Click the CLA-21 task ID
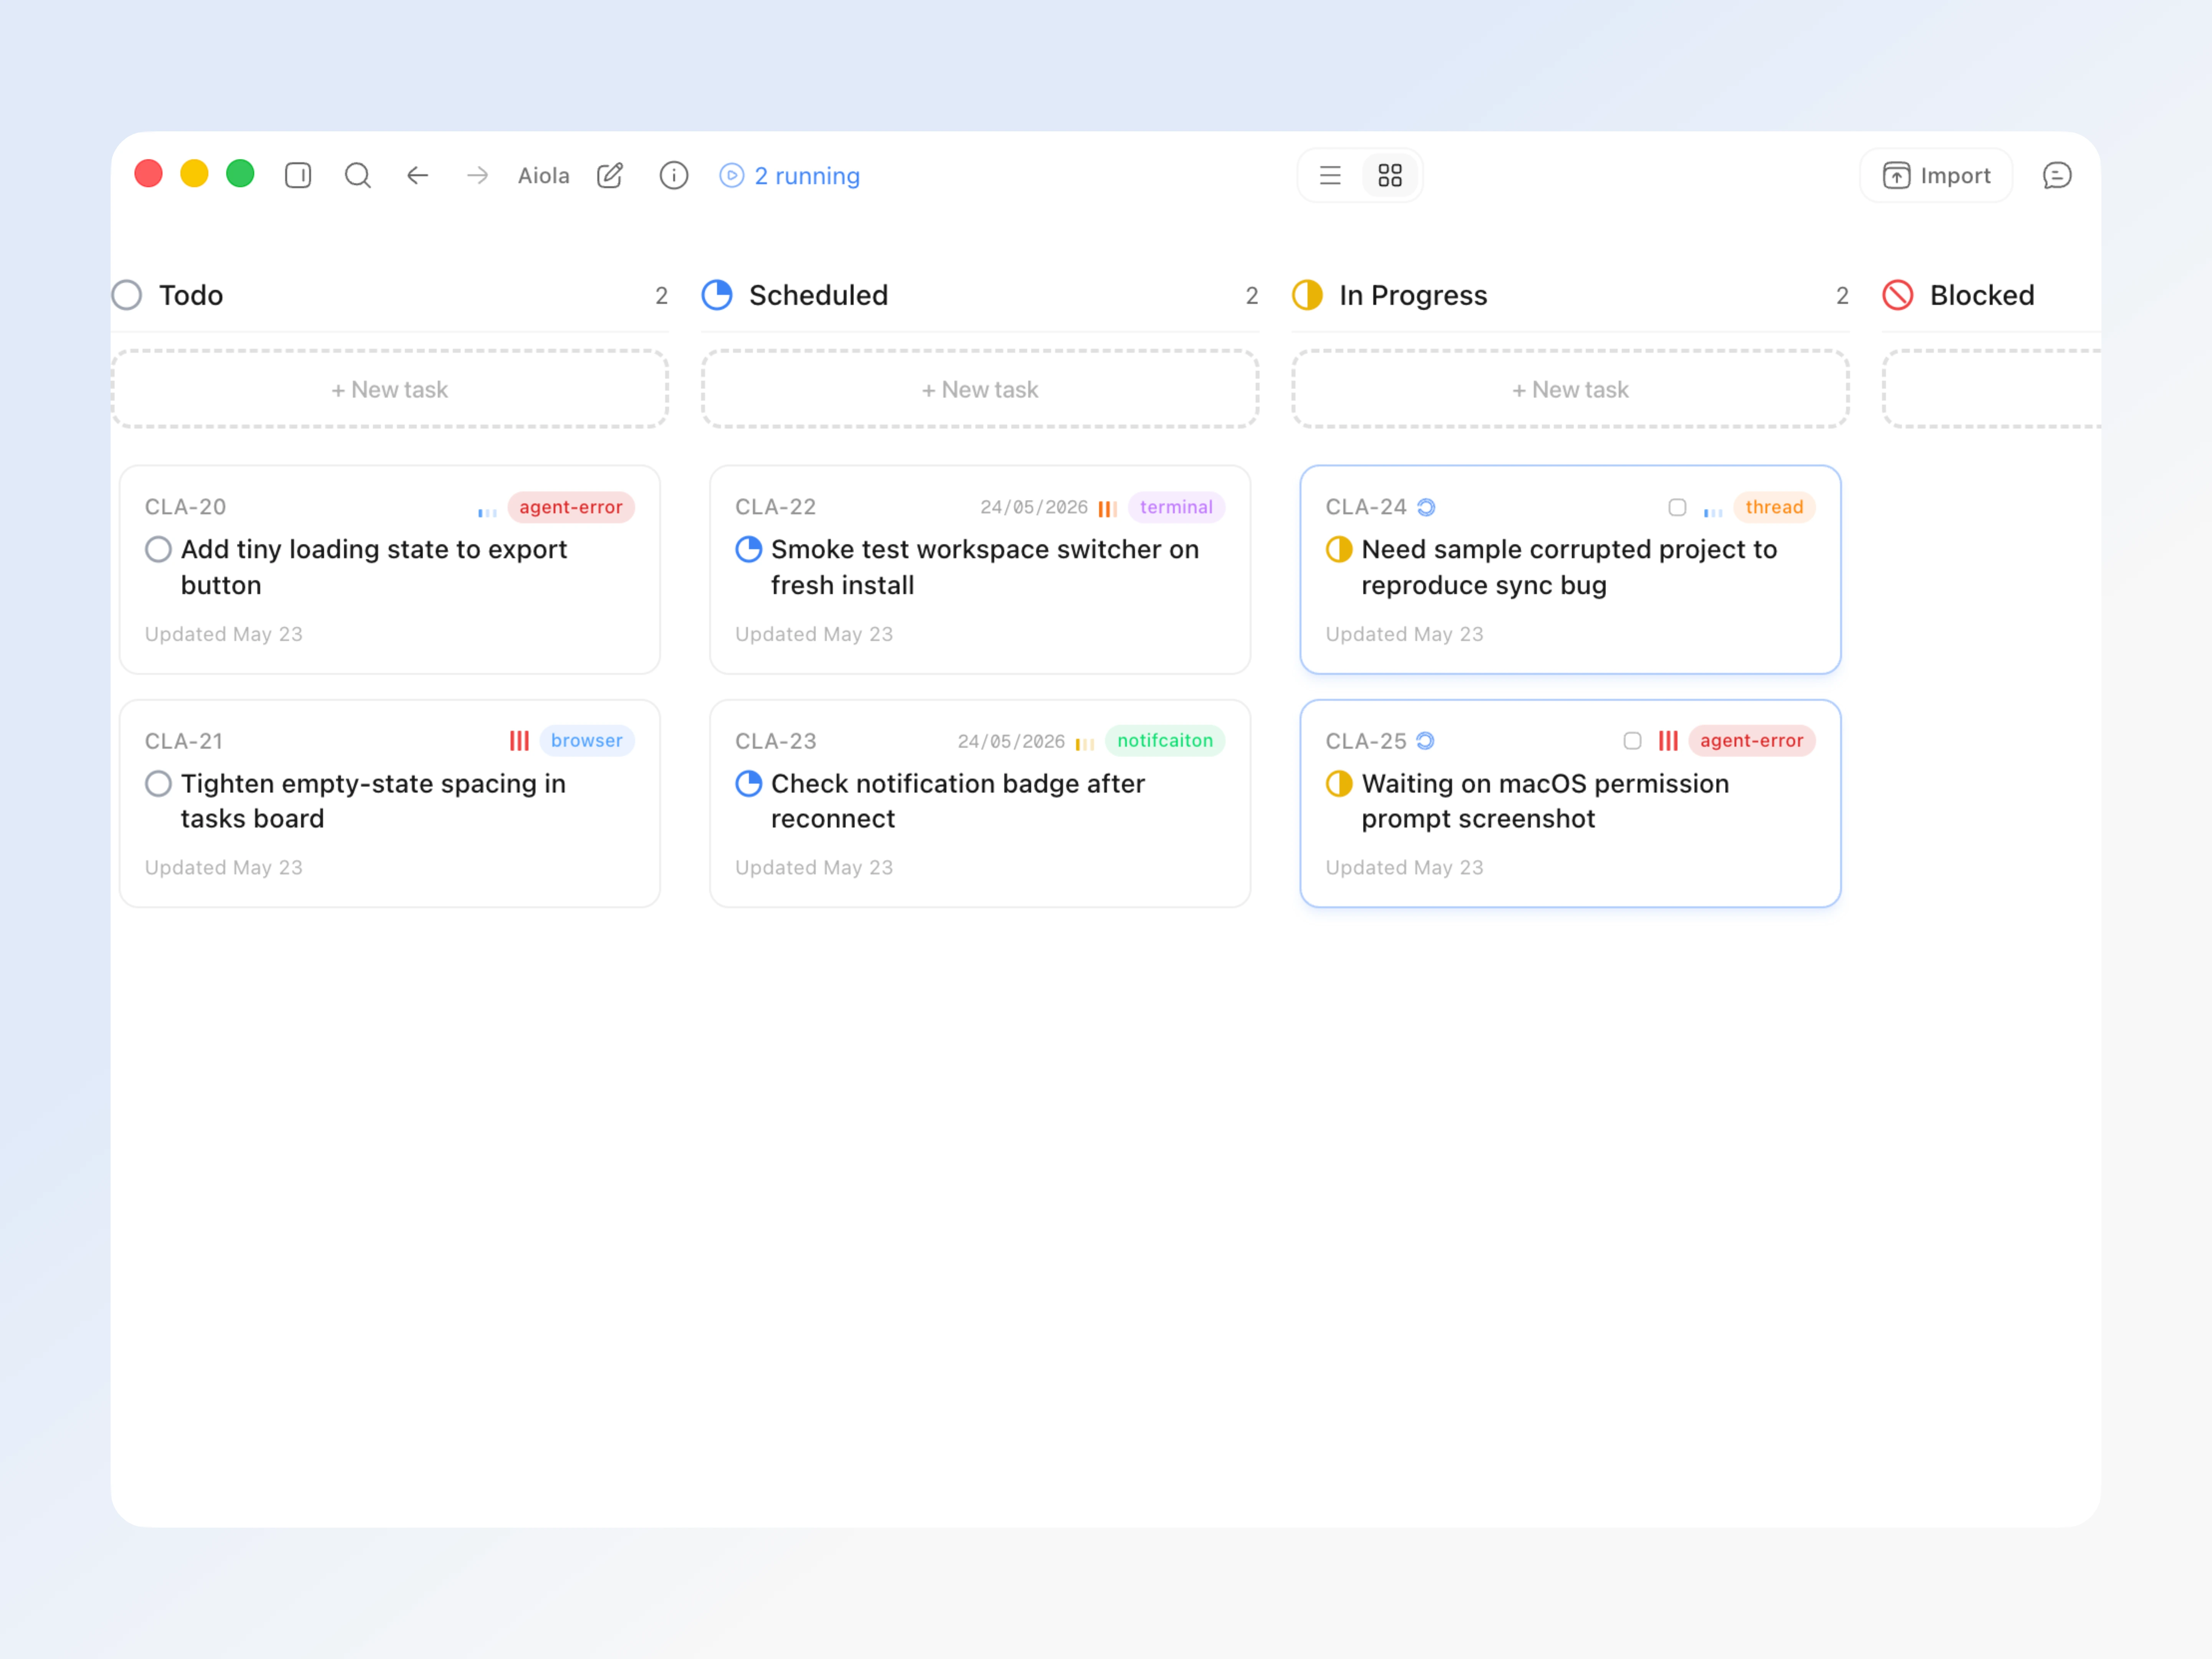Screen dimensions: 2212x1659 pos(184,741)
